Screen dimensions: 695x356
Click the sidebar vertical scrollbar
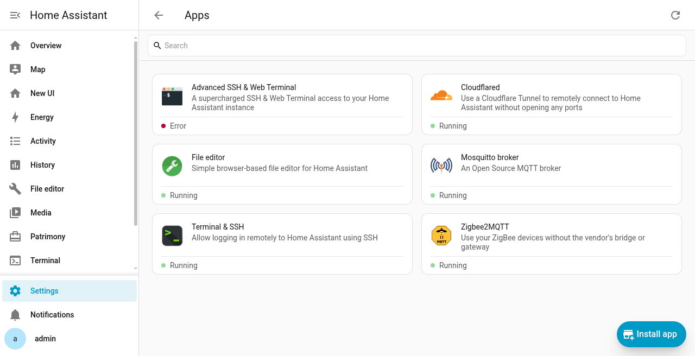[136, 133]
